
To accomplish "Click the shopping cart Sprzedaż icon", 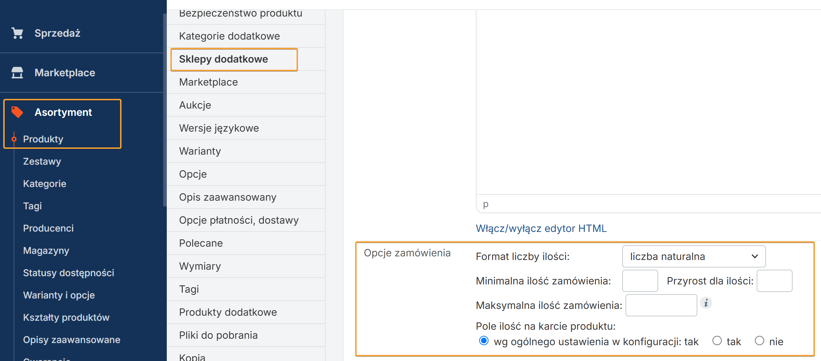I will [x=17, y=33].
